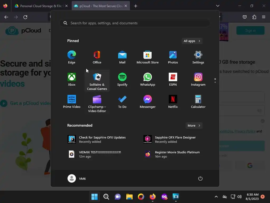The height and width of the screenshot is (203, 270).
Task: Open taskbar Search
Action: (x=106, y=197)
